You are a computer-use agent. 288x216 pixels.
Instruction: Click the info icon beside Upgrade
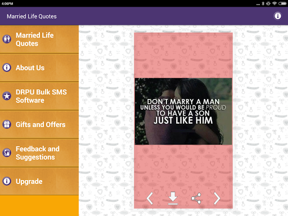tap(7, 181)
